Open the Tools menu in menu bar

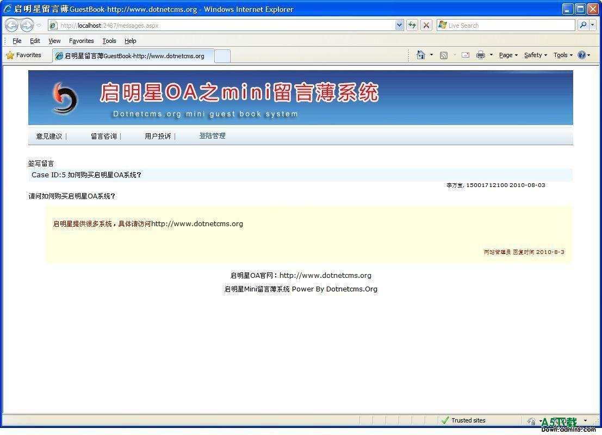109,41
